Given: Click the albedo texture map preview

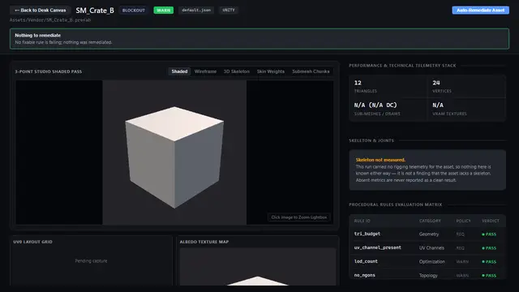Looking at the screenshot, I should 258,267.
